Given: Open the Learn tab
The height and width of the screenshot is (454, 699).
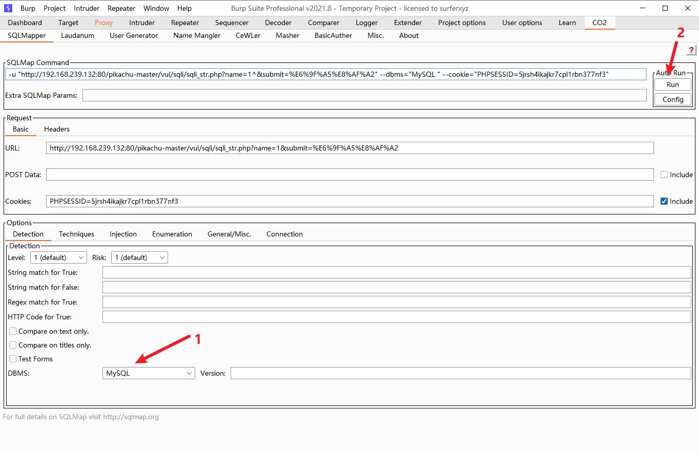Looking at the screenshot, I should point(567,23).
